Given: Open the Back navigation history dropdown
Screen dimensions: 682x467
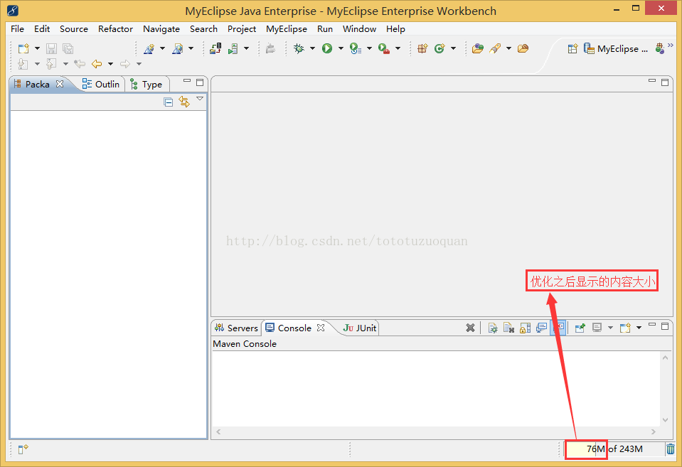Looking at the screenshot, I should coord(110,64).
